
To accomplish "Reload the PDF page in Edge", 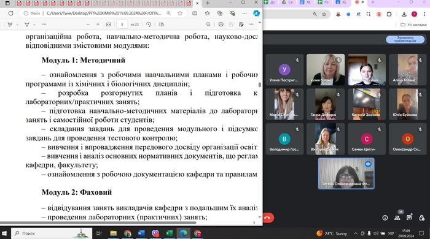I will click(x=10, y=13).
